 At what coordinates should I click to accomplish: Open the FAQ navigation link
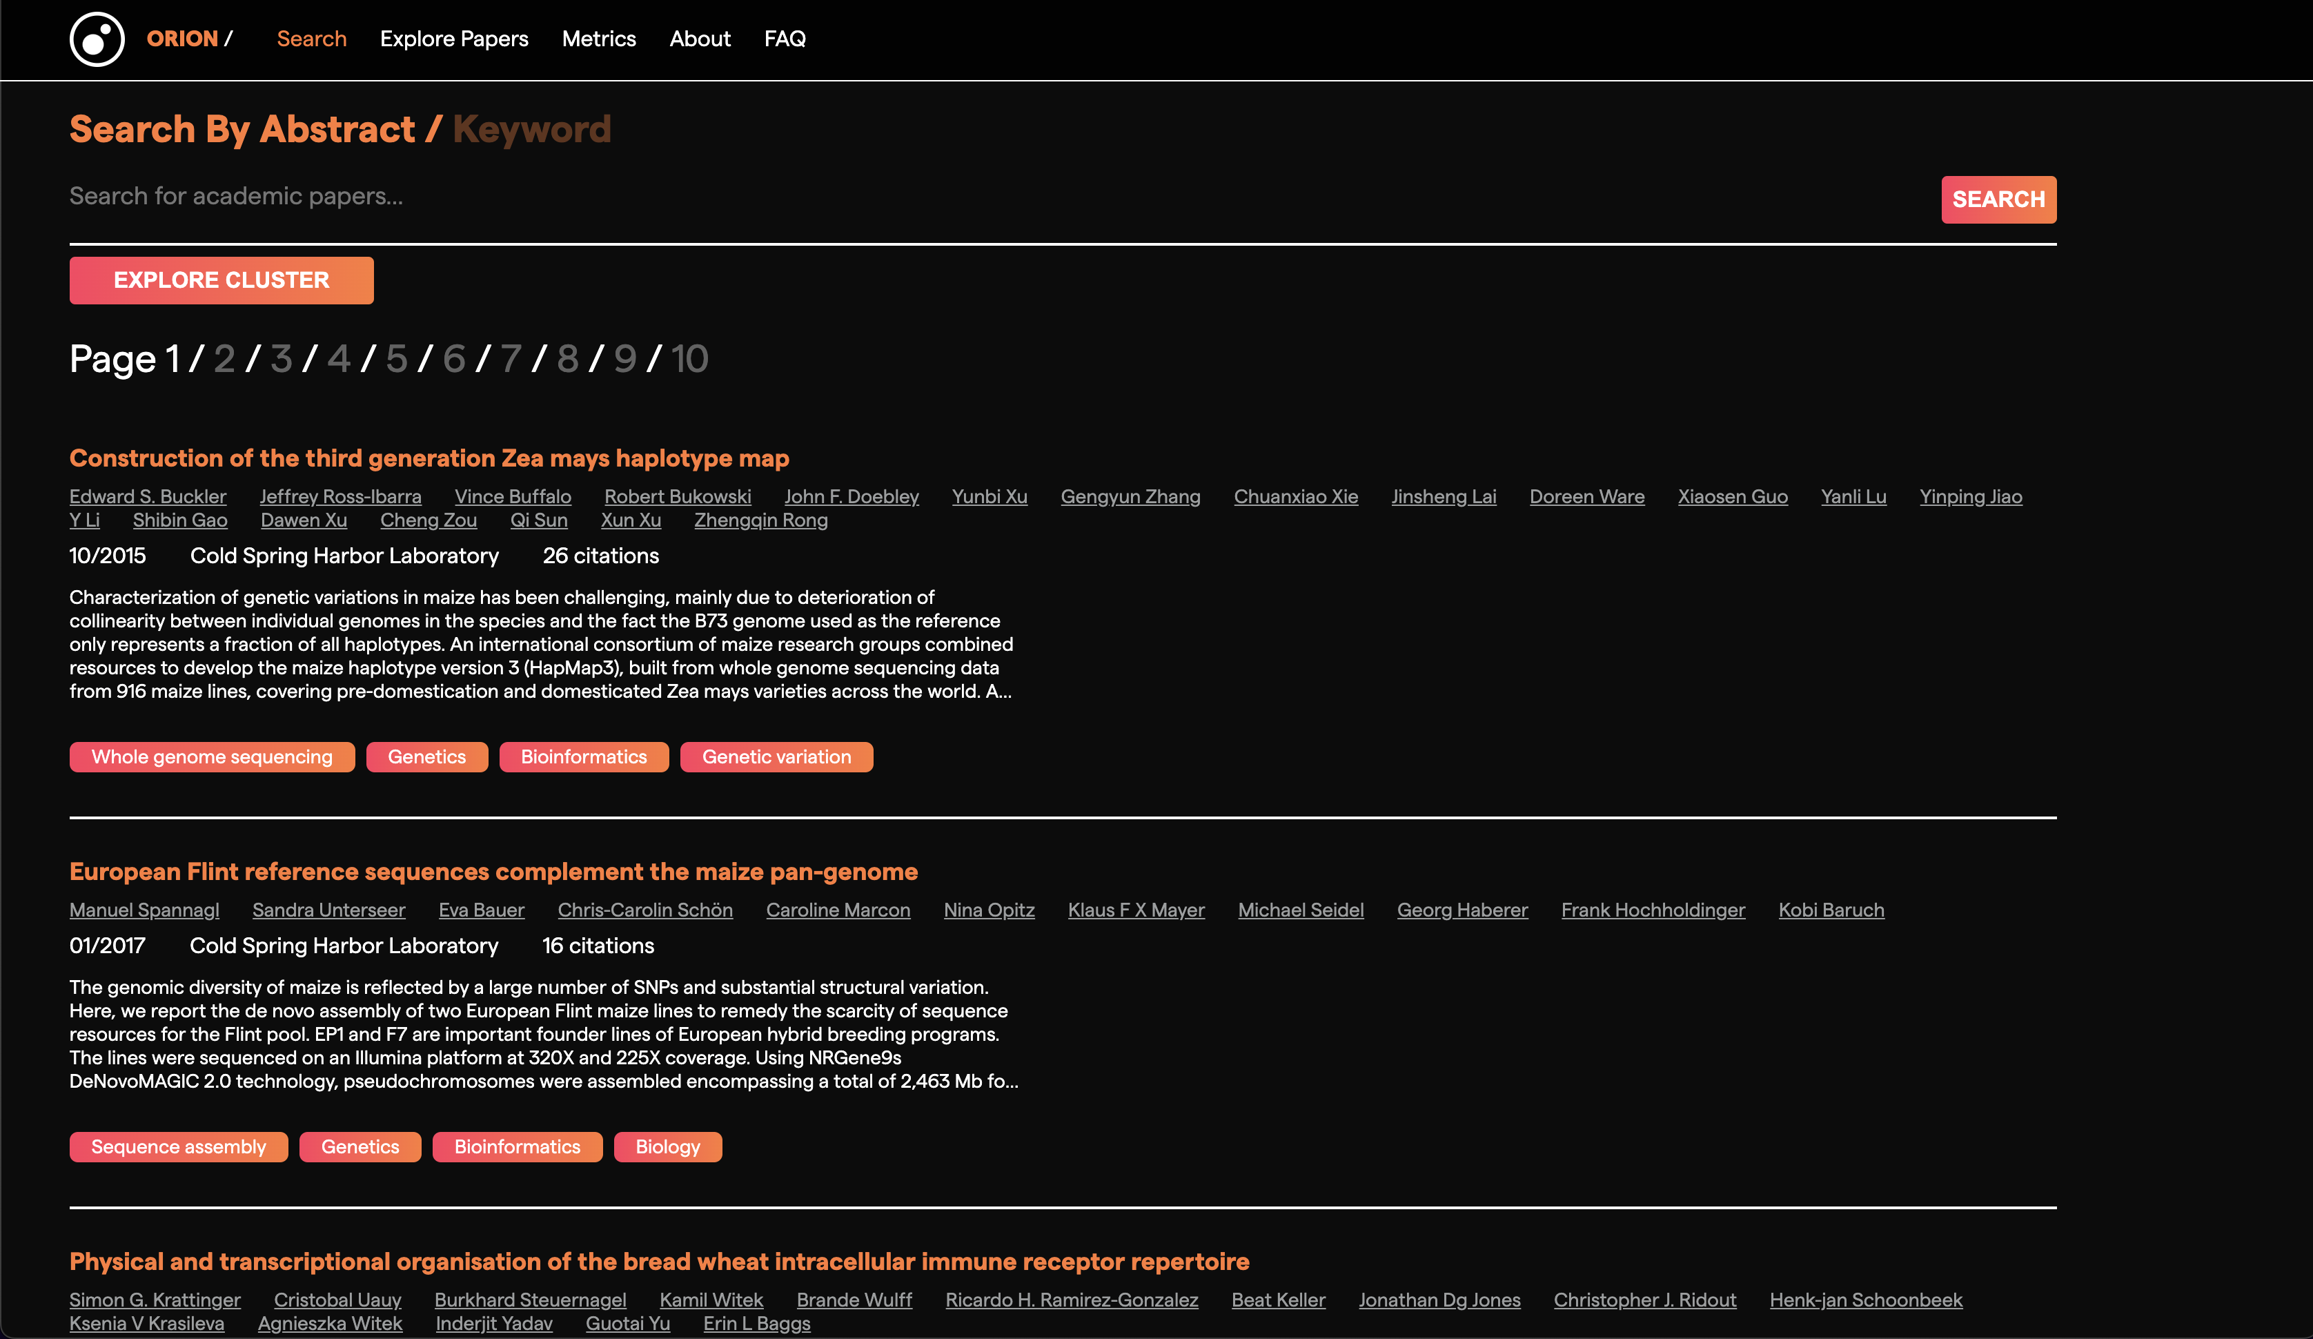[x=785, y=39]
